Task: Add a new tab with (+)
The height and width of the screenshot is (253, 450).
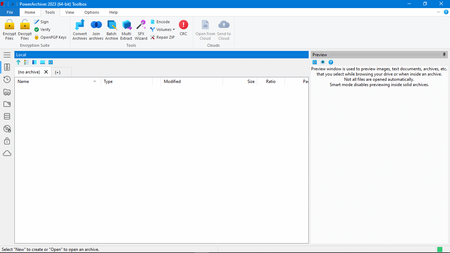Action: 58,72
